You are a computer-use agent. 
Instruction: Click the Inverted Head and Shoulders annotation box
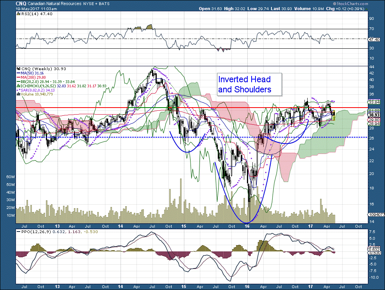(x=249, y=84)
